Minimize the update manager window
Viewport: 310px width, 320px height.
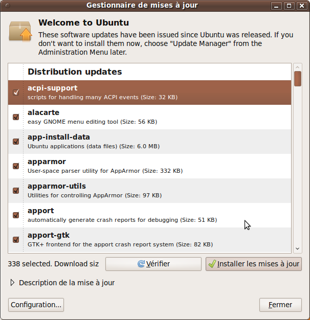click(x=278, y=6)
